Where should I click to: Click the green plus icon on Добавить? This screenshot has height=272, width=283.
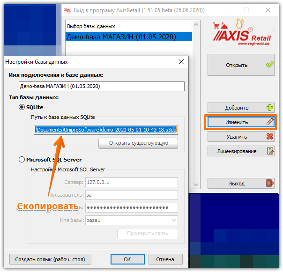pyautogui.click(x=270, y=108)
